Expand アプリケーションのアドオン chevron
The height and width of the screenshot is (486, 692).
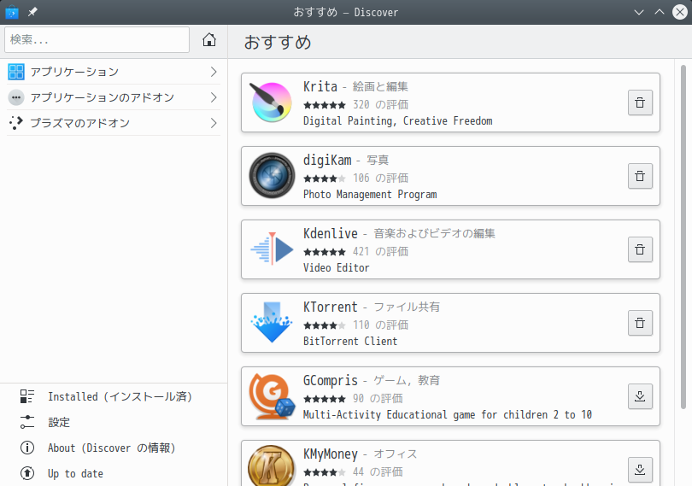[x=214, y=97]
